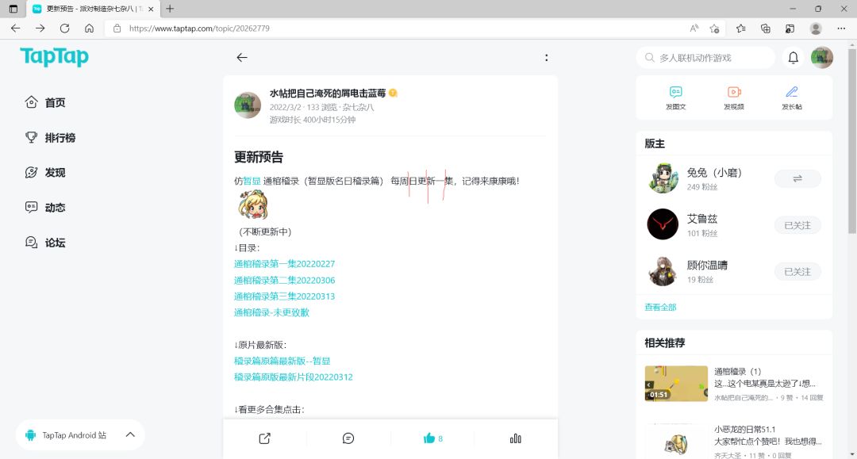
Task: Click the notification bell icon
Action: [x=793, y=57]
